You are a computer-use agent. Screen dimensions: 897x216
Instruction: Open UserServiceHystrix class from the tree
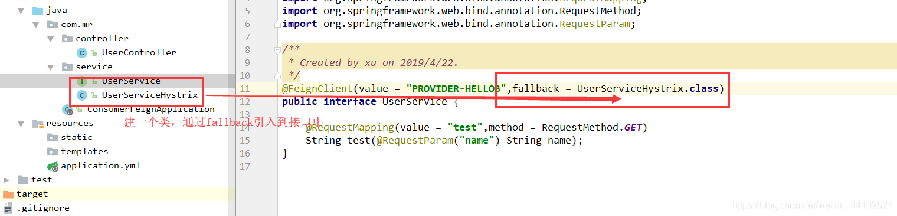[x=150, y=95]
